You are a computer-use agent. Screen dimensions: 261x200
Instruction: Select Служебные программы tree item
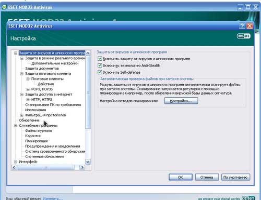38,126
